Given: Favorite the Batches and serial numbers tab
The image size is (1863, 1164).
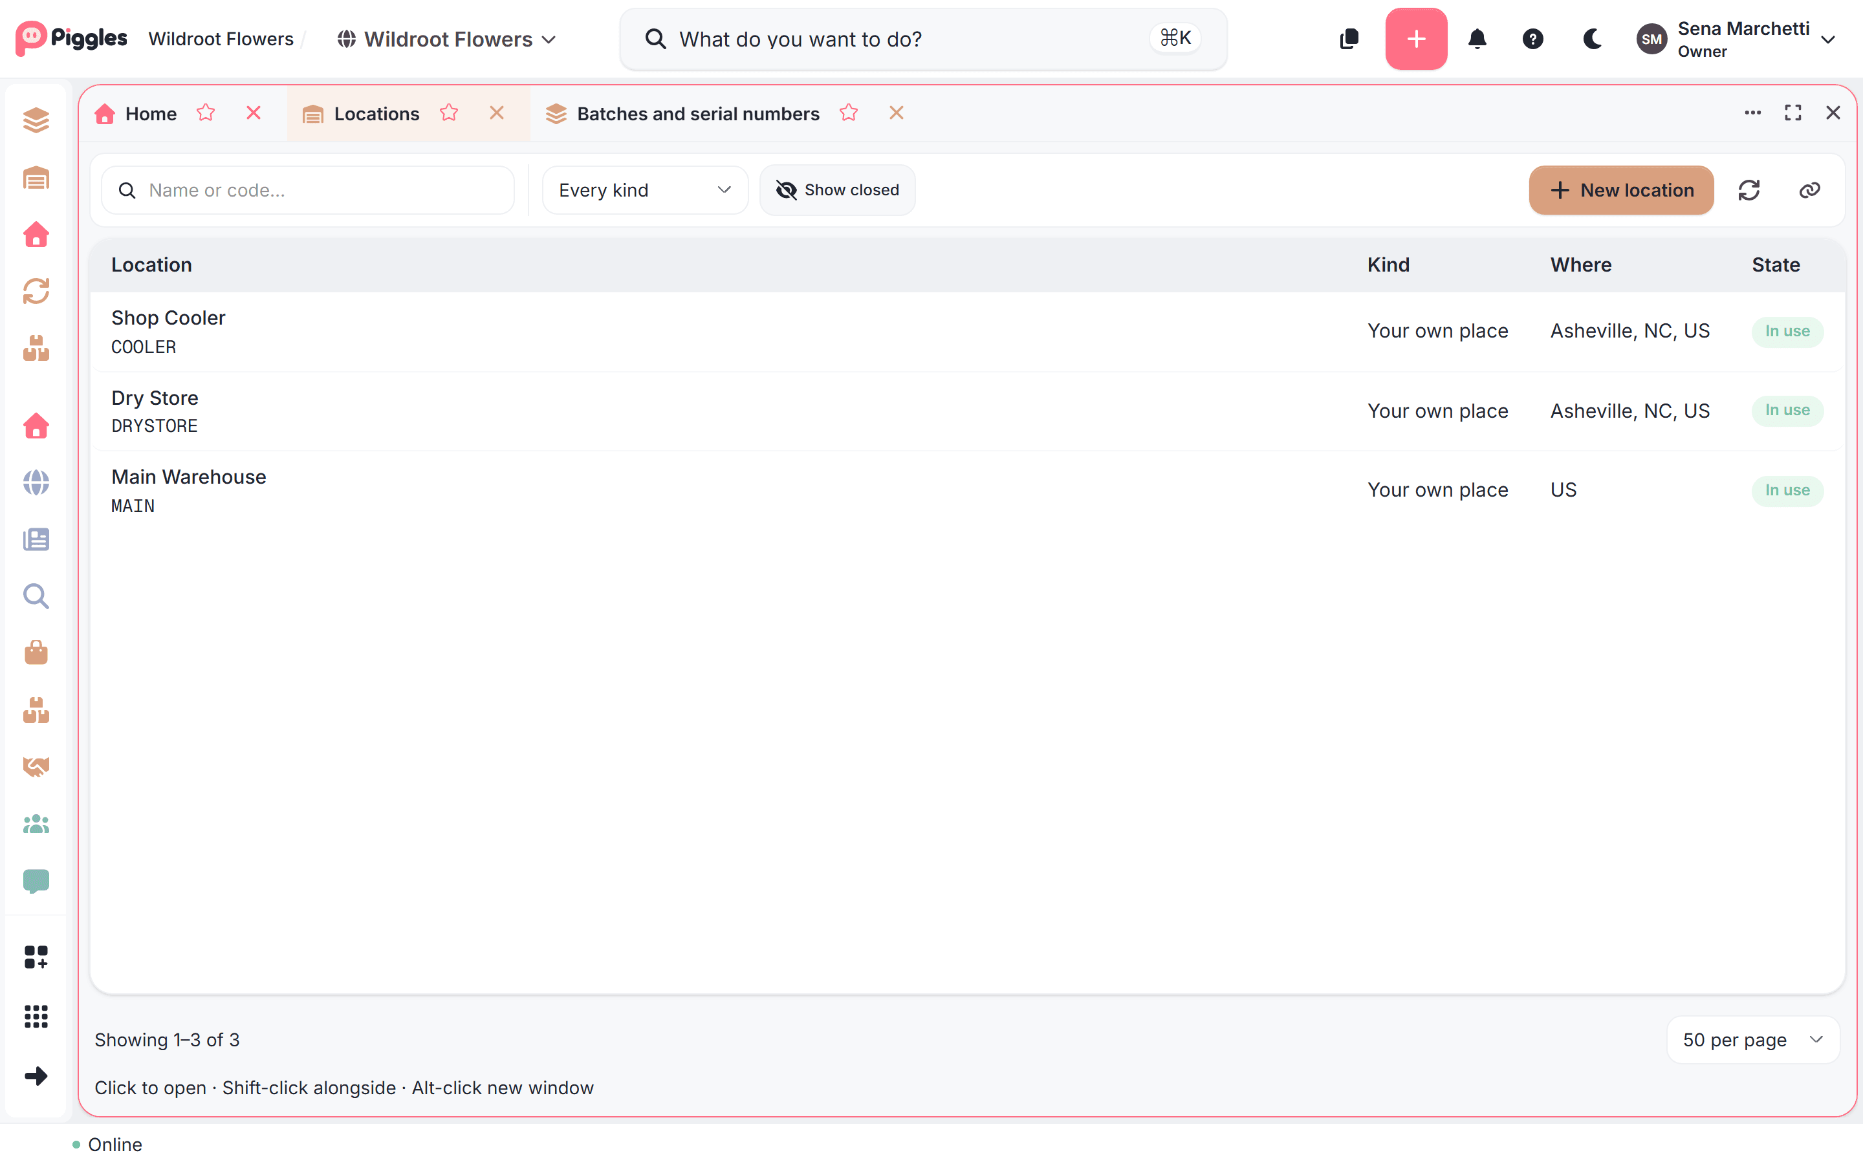Looking at the screenshot, I should tap(848, 113).
